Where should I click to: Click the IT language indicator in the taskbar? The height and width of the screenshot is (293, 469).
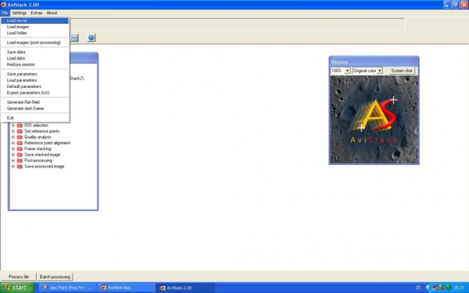tap(418, 288)
